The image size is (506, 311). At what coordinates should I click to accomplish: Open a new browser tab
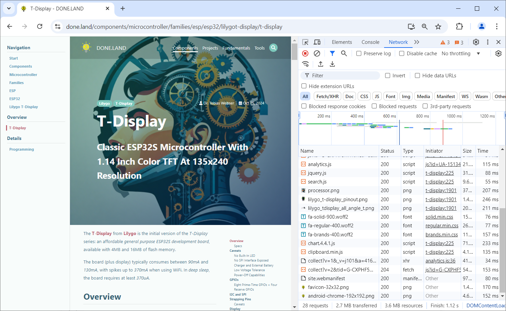pos(123,8)
